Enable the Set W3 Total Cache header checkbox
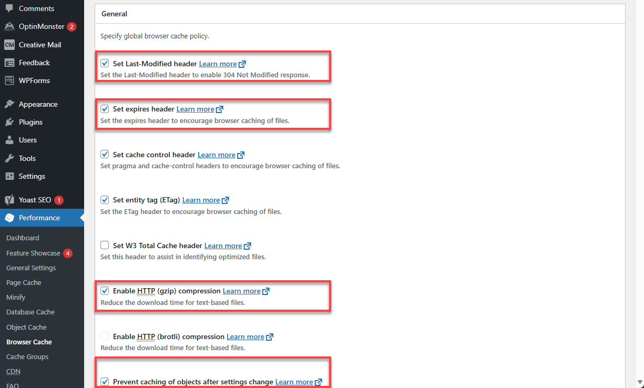 [105, 245]
